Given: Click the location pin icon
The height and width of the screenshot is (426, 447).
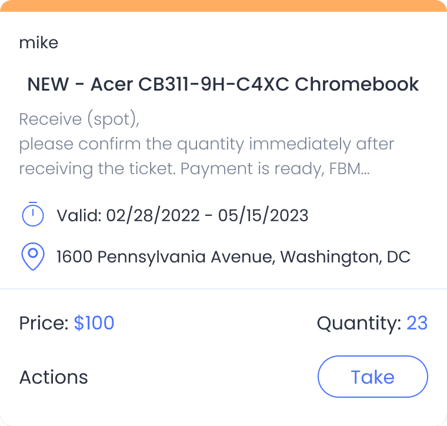Looking at the screenshot, I should click(x=33, y=257).
